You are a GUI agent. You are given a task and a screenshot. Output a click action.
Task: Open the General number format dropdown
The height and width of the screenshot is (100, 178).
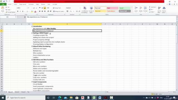pyautogui.click(x=80, y=8)
